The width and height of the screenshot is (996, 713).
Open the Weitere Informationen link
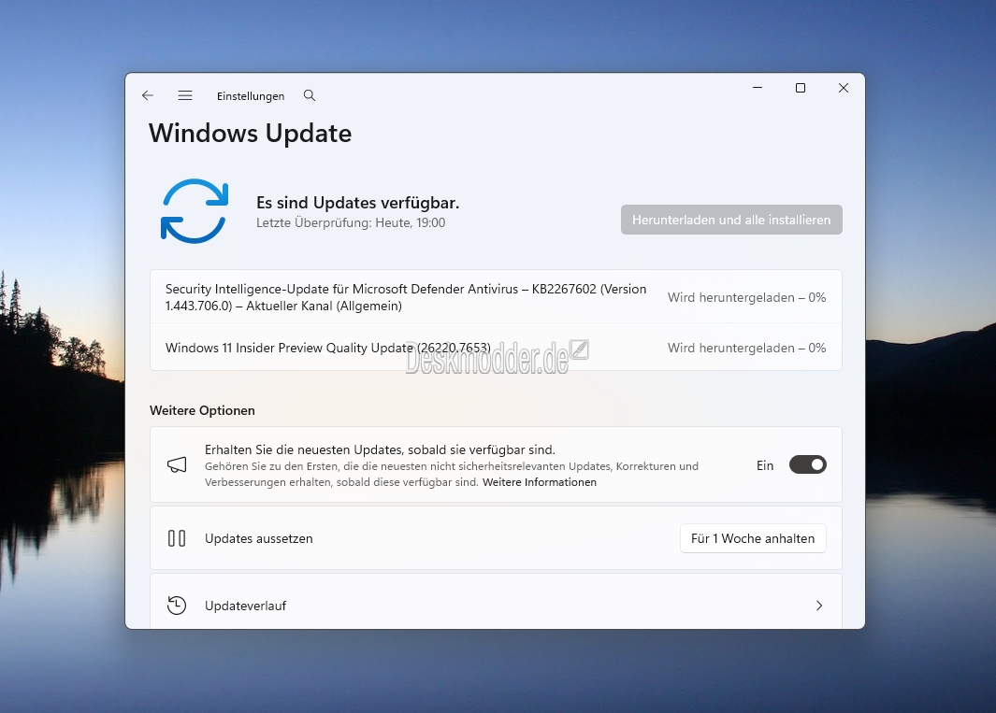point(539,482)
